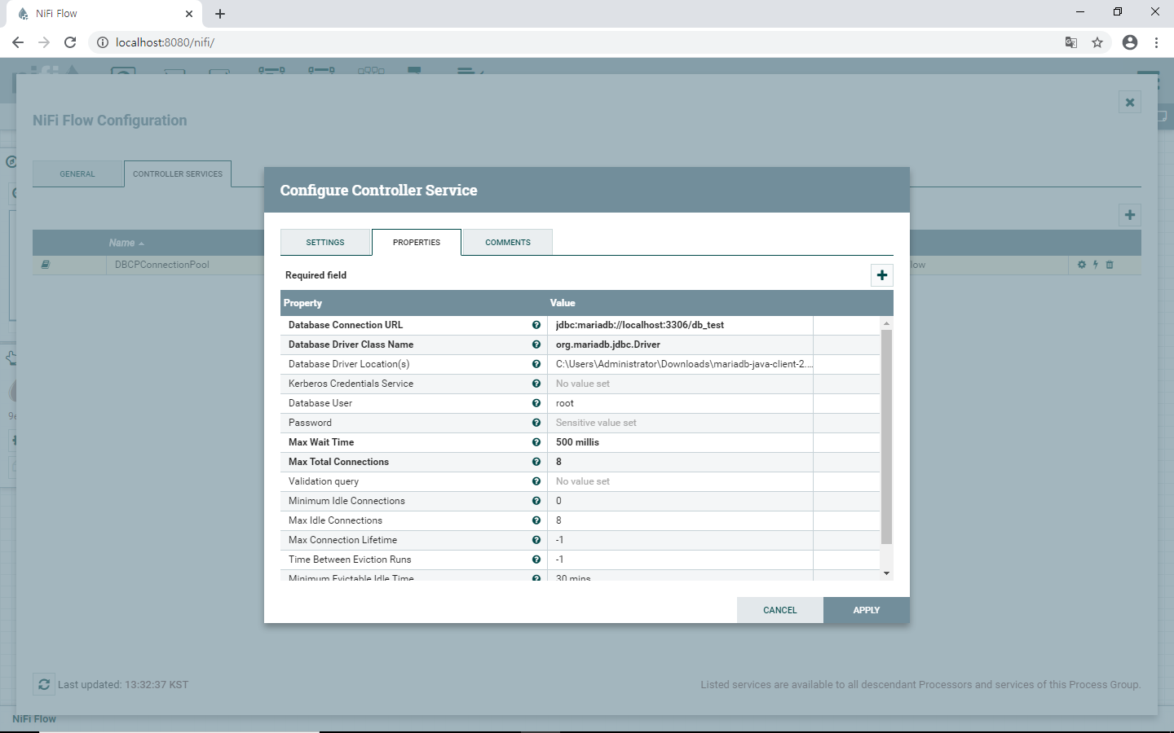Show help for Max Total Connections

(536, 462)
